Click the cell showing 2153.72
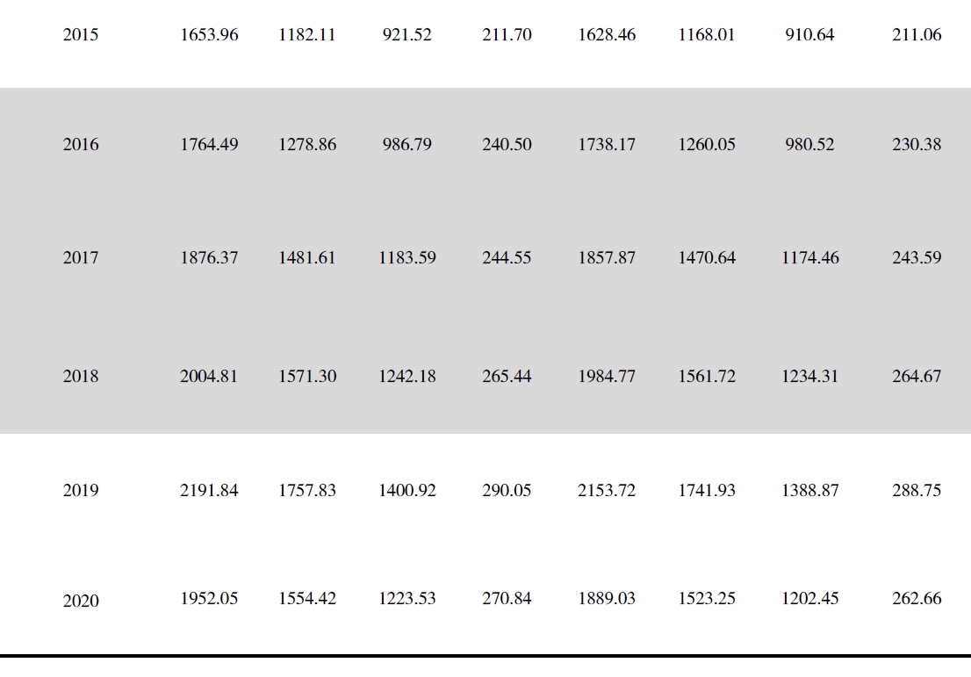The height and width of the screenshot is (677, 971). coord(608,490)
